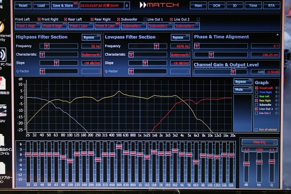Bypass the Highpass Filter Section
The image size is (291, 194).
click(x=91, y=38)
